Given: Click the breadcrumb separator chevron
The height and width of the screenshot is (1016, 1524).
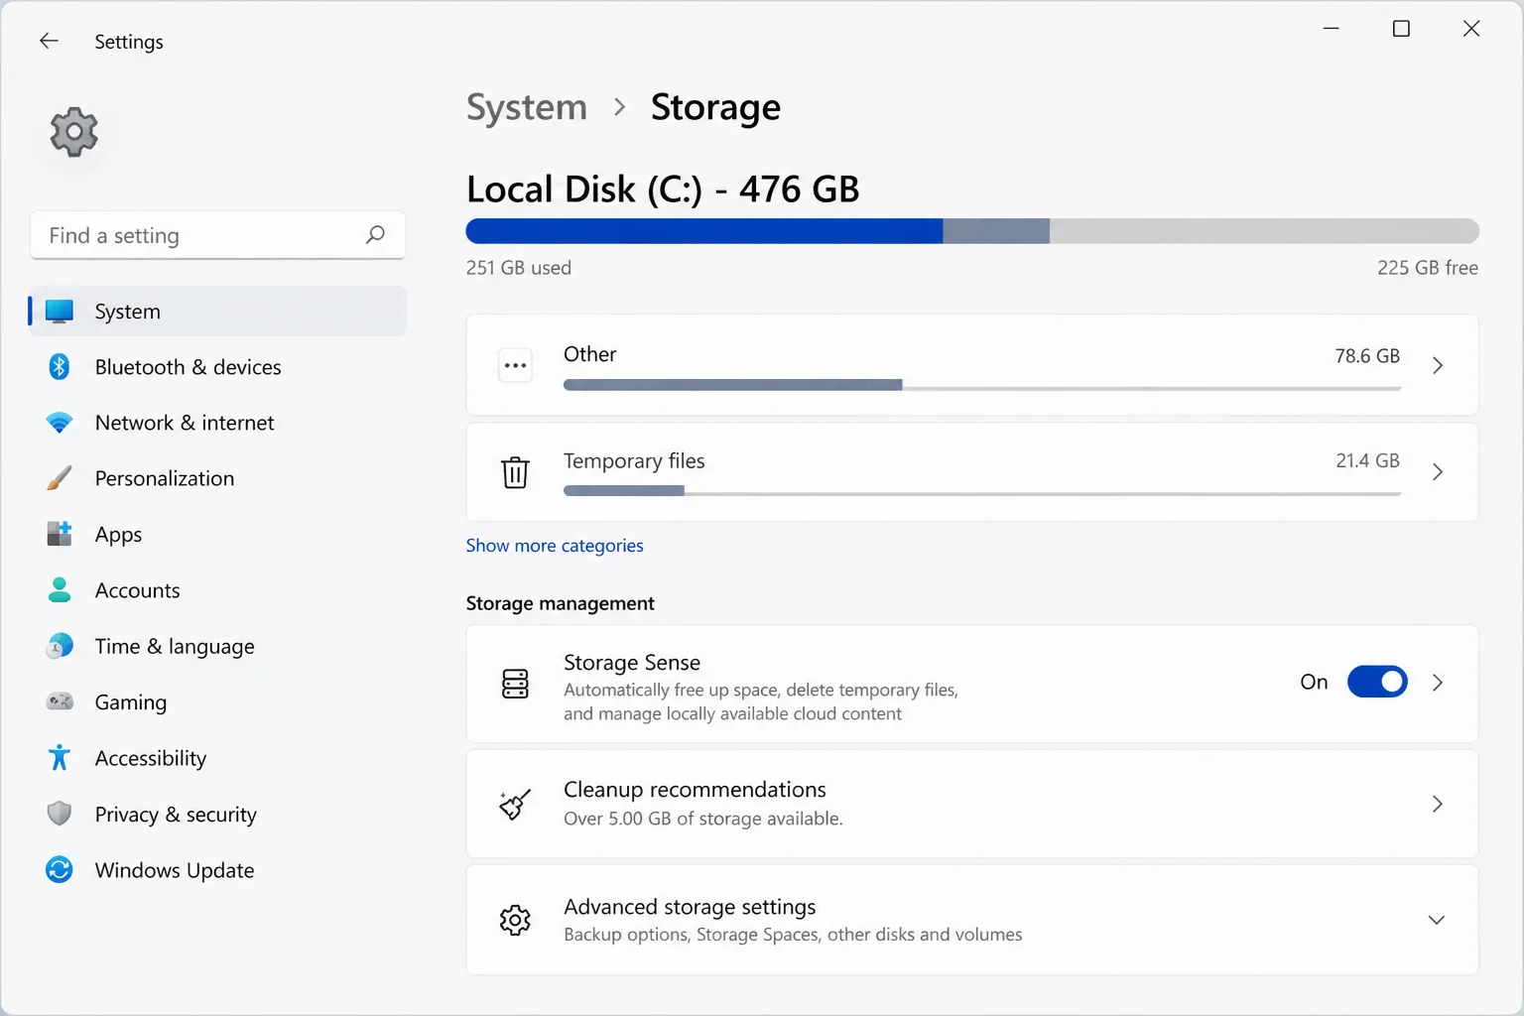Looking at the screenshot, I should tap(620, 107).
